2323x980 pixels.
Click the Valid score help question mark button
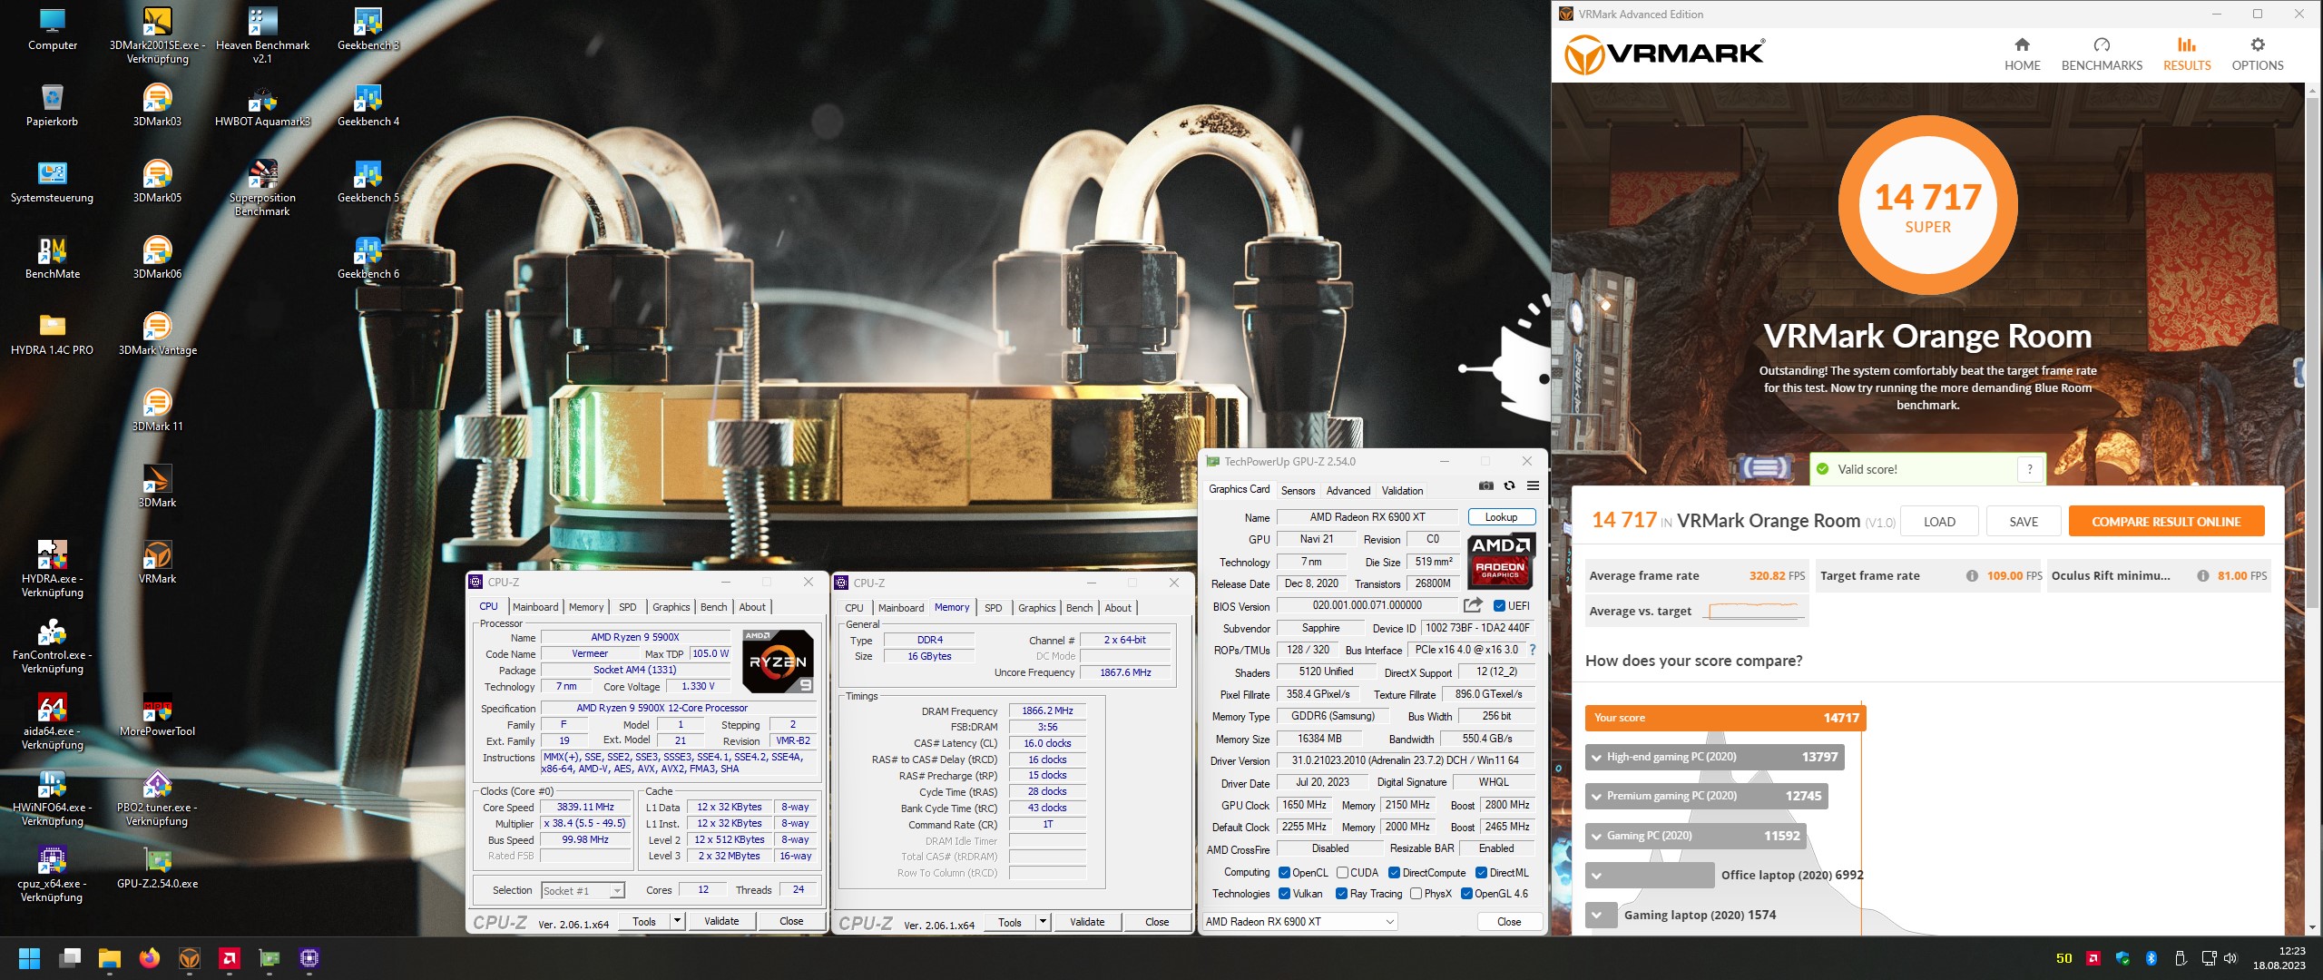pos(2030,469)
